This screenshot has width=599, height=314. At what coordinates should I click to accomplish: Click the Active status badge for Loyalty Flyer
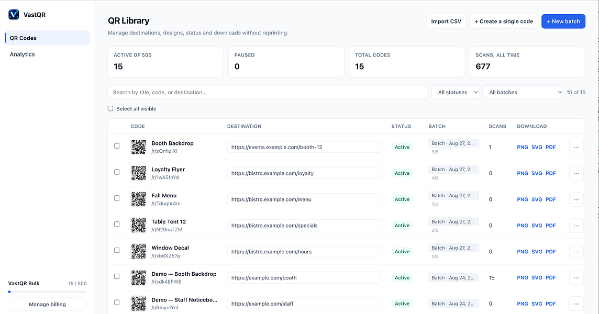coord(402,173)
